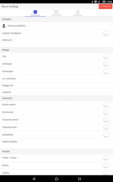
Task: Switch to the Letzte Aufträge tab
Action: pyautogui.click(x=56, y=13)
